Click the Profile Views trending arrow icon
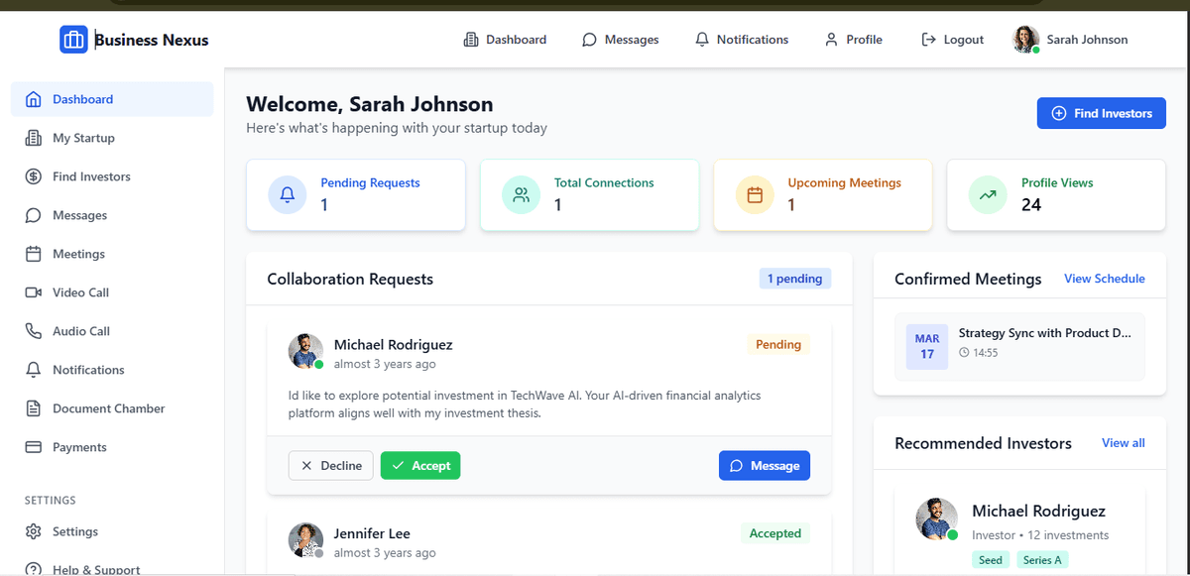Screen dimensions: 1190x576 click(988, 195)
